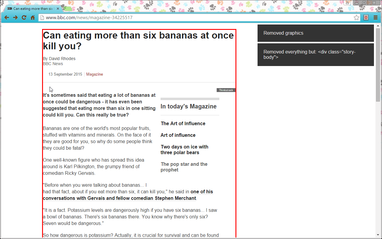Open the browser home page icon
Image resolution: width=382 pixels, height=239 pixels.
click(x=33, y=18)
